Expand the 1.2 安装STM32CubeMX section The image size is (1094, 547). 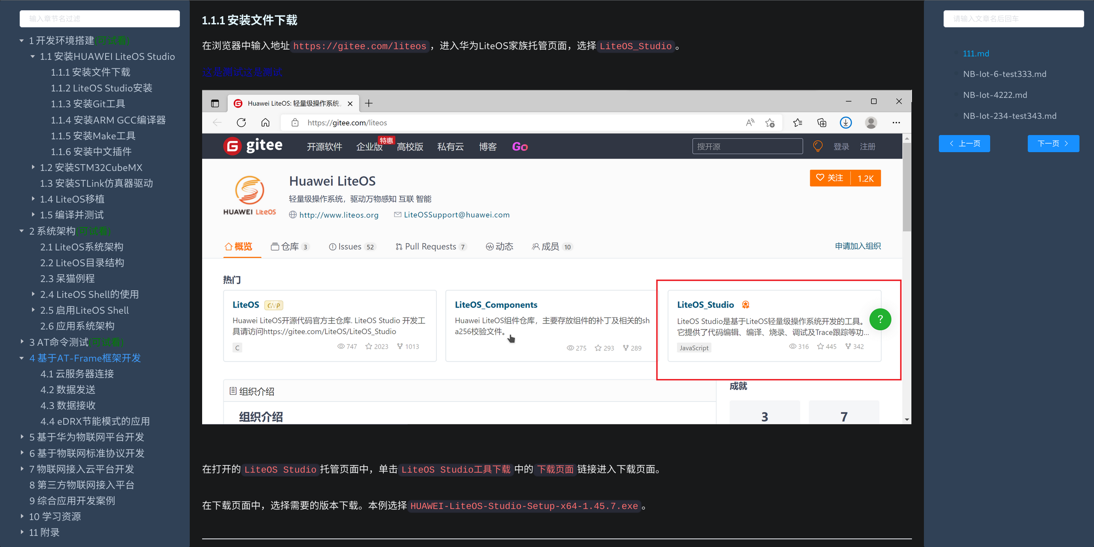[x=33, y=167]
